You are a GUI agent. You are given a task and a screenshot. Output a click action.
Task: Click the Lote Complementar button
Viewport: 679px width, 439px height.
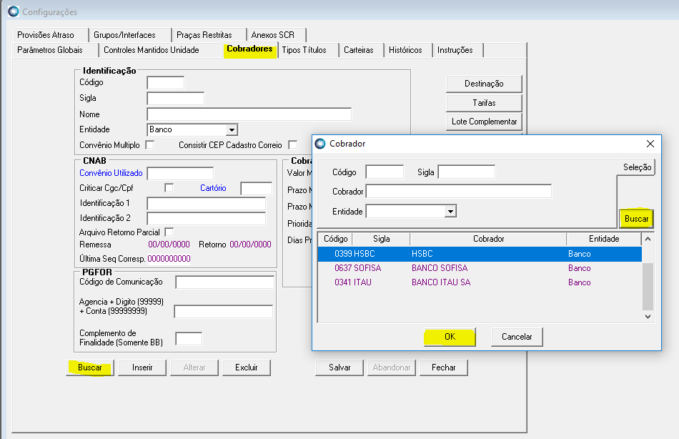click(x=484, y=122)
